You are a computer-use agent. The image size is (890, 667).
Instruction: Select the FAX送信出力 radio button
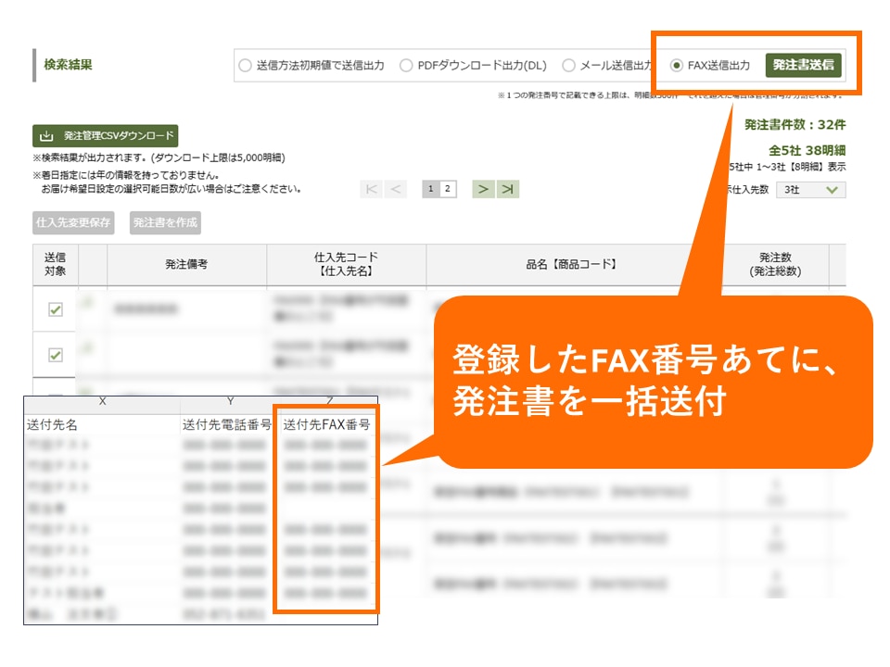pos(677,66)
